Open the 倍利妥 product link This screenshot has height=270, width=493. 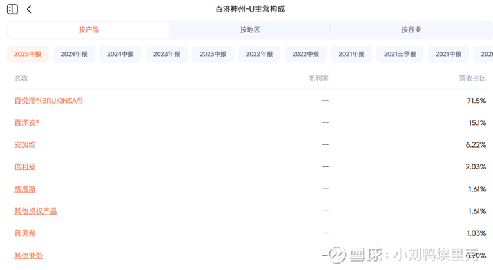[x=25, y=167]
